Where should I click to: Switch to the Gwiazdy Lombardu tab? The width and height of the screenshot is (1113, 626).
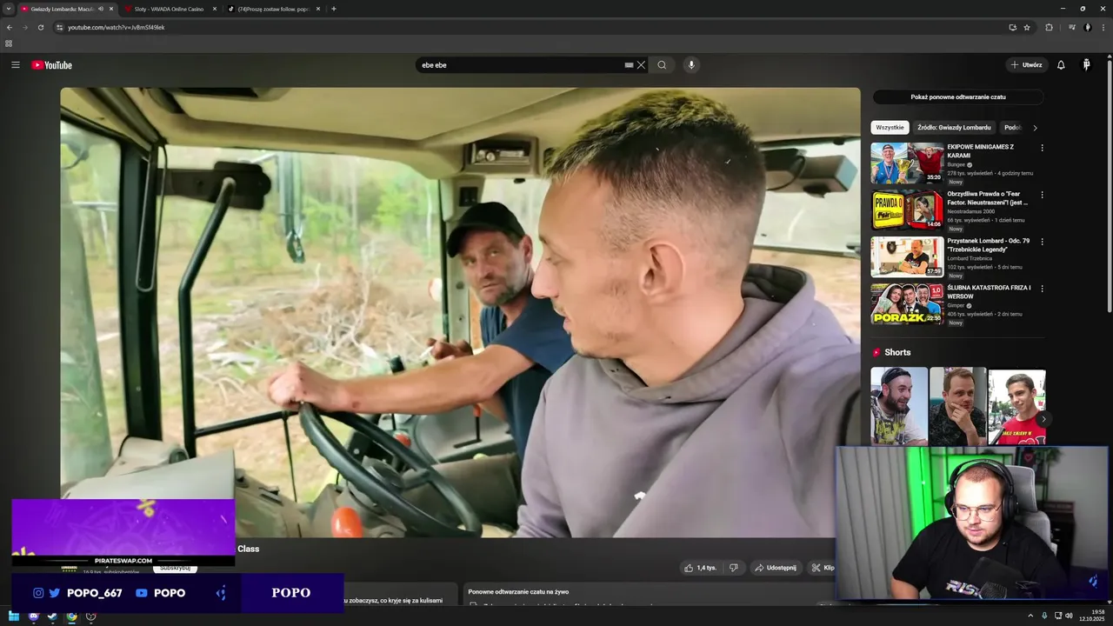coord(61,9)
